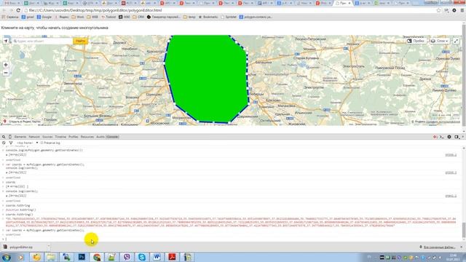Enable the Preserve log checkbox

(x=42, y=143)
